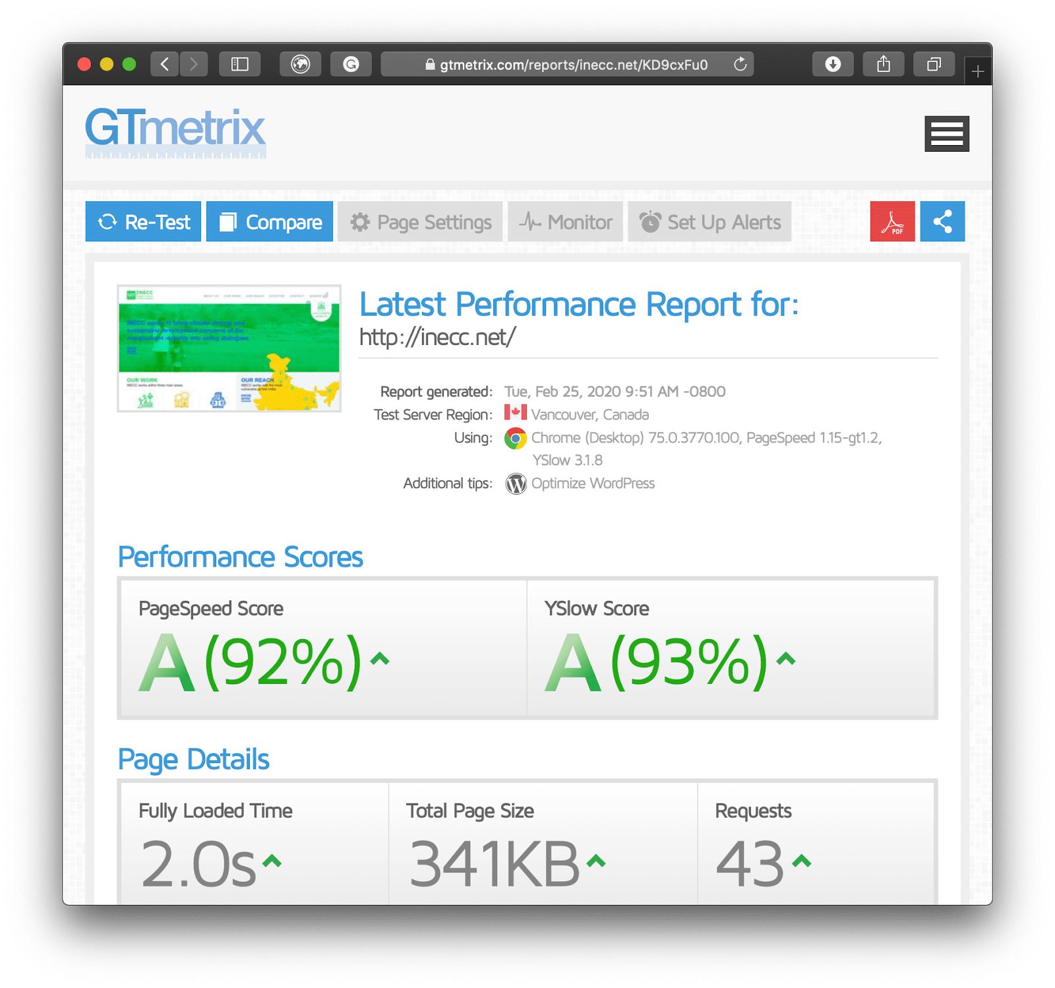Click the Safari share icon

click(x=884, y=64)
